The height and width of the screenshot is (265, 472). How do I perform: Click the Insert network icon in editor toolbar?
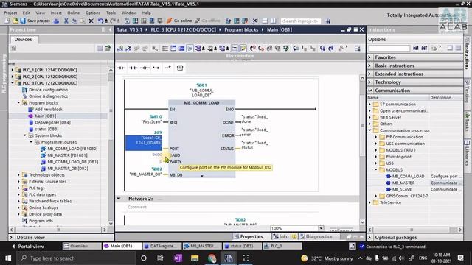[x=120, y=48]
